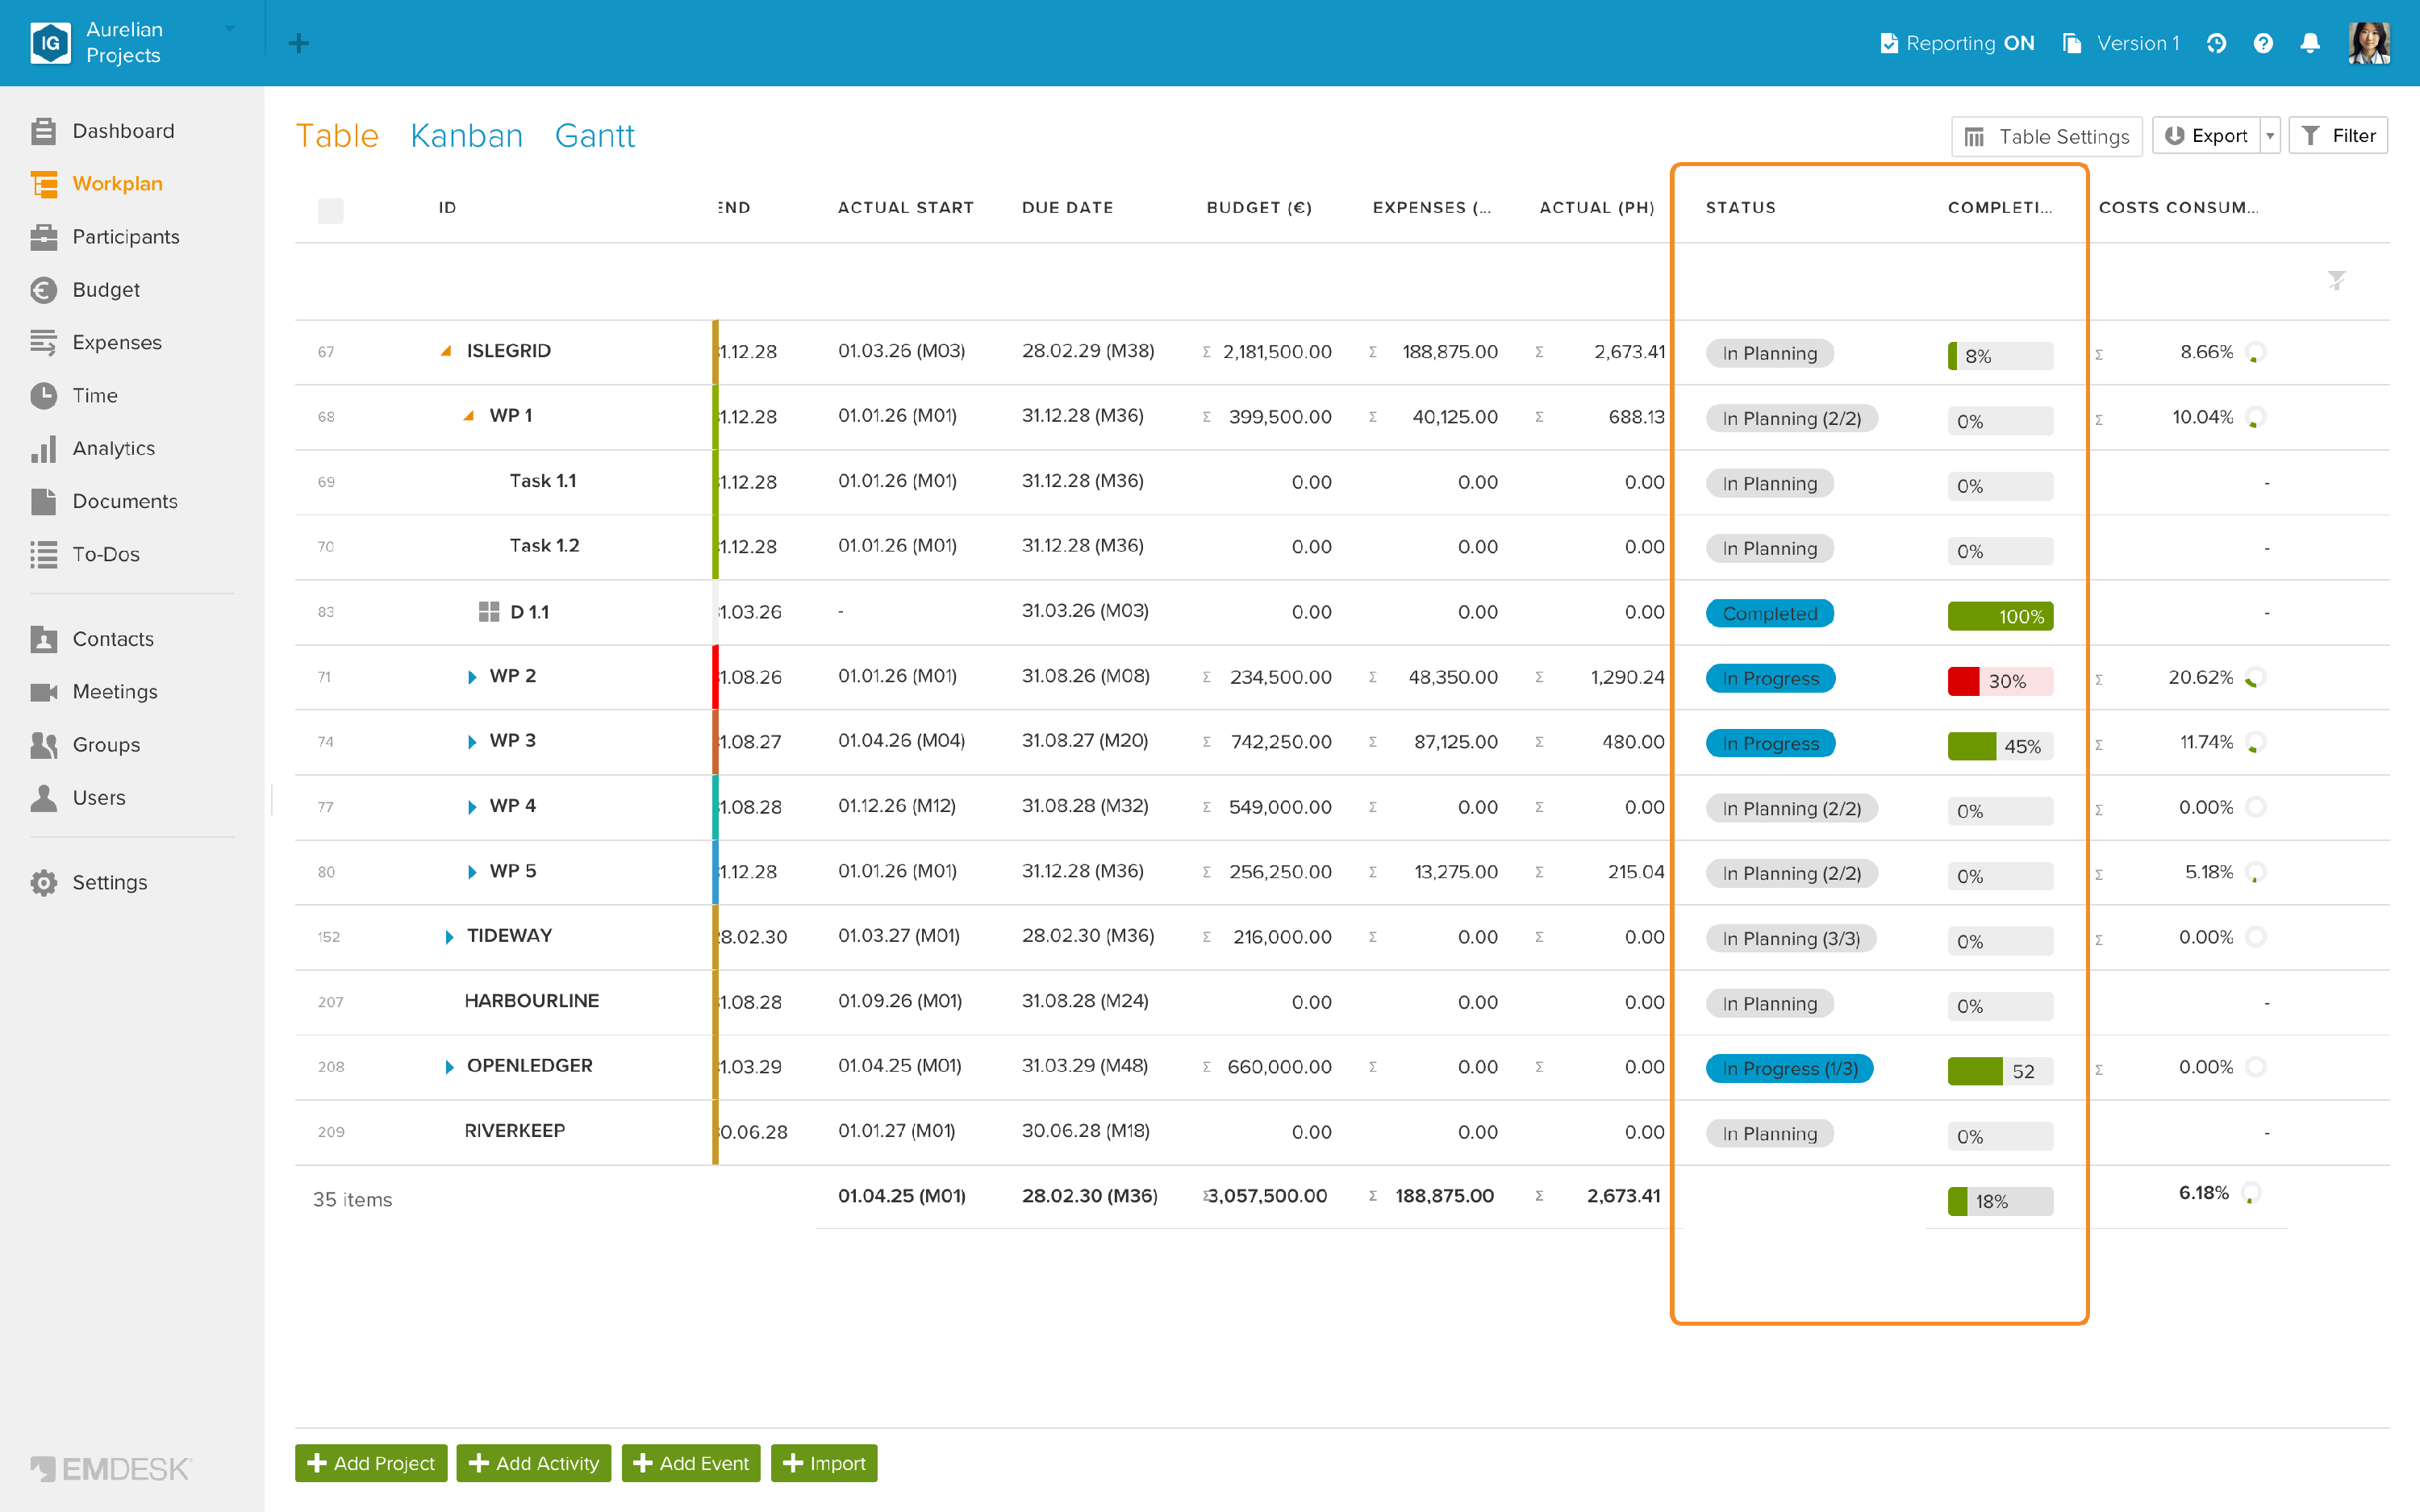Screen dimensions: 2420x1512
Task: Toggle the select-all checkbox in table header
Action: 330,210
